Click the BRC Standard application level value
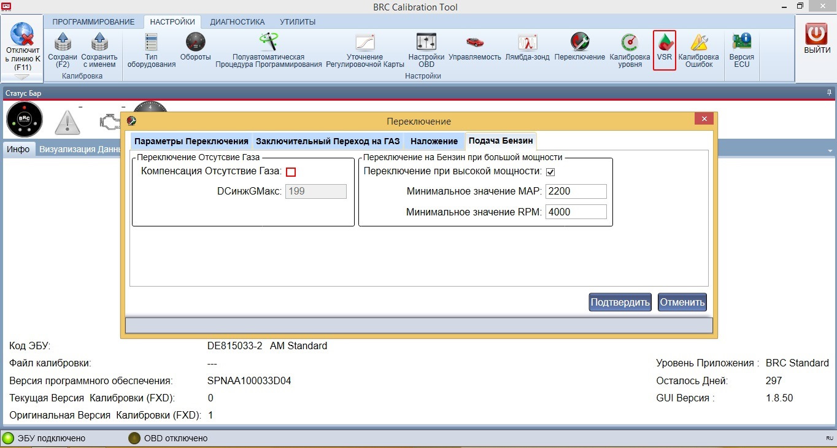This screenshot has width=837, height=448. click(797, 363)
